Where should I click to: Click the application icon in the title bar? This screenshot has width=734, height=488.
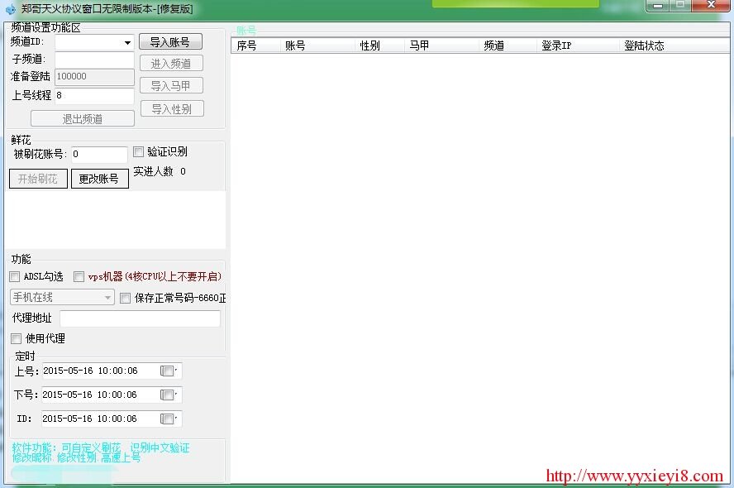click(10, 7)
